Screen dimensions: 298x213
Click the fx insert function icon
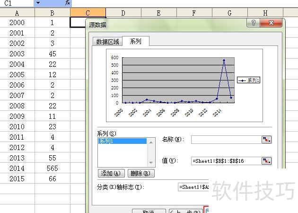[68, 3]
